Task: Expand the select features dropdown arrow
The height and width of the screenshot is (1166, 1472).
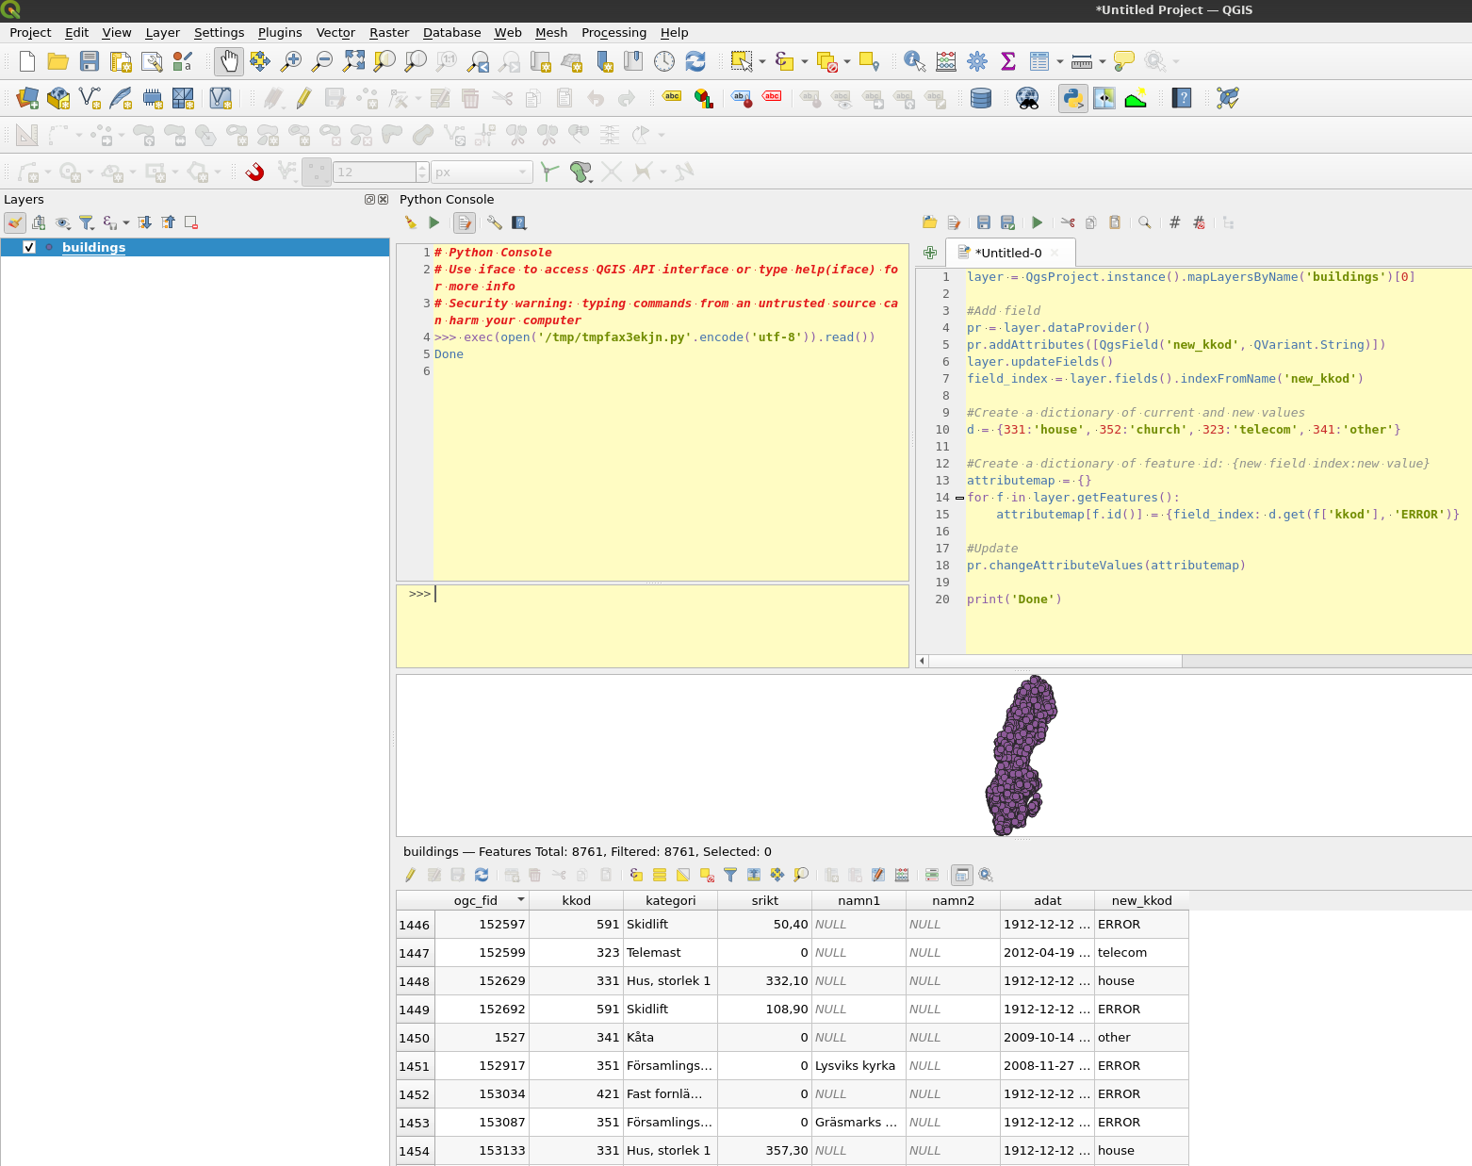Action: pos(762,61)
